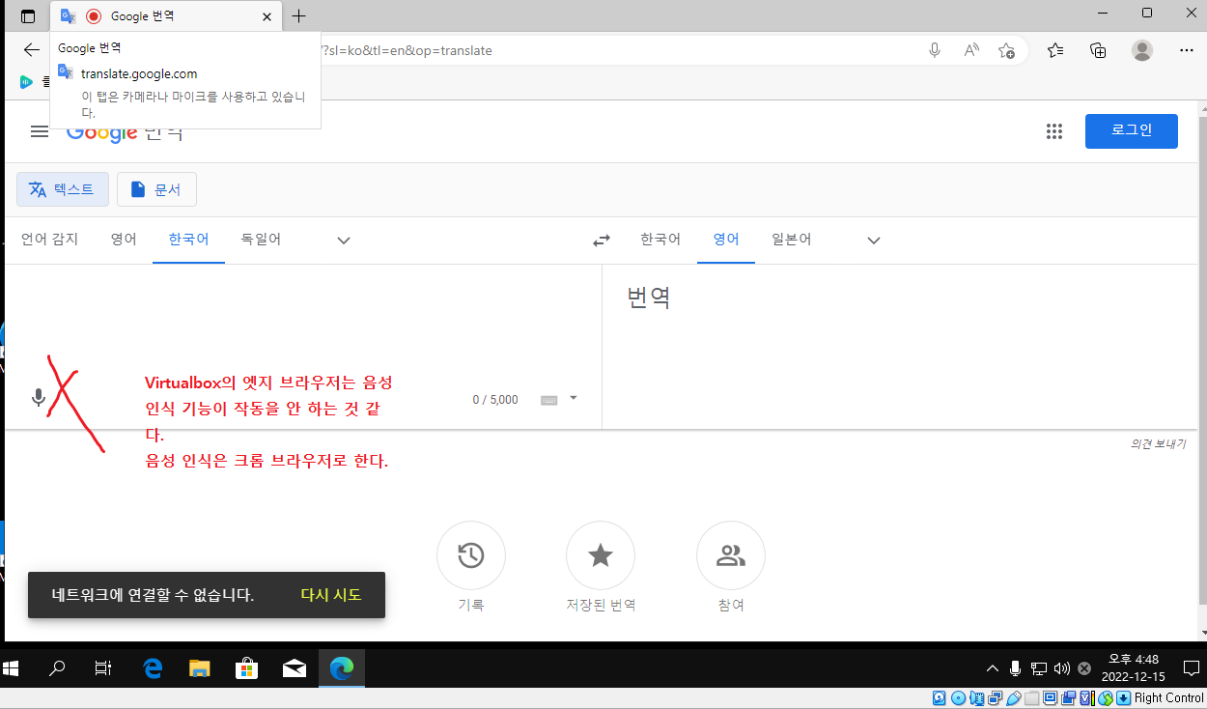
Task: Open the Google apps grid
Action: click(x=1054, y=131)
